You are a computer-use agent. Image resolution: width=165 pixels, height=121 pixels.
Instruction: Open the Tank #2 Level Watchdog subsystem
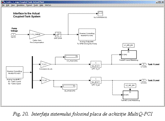130,95
